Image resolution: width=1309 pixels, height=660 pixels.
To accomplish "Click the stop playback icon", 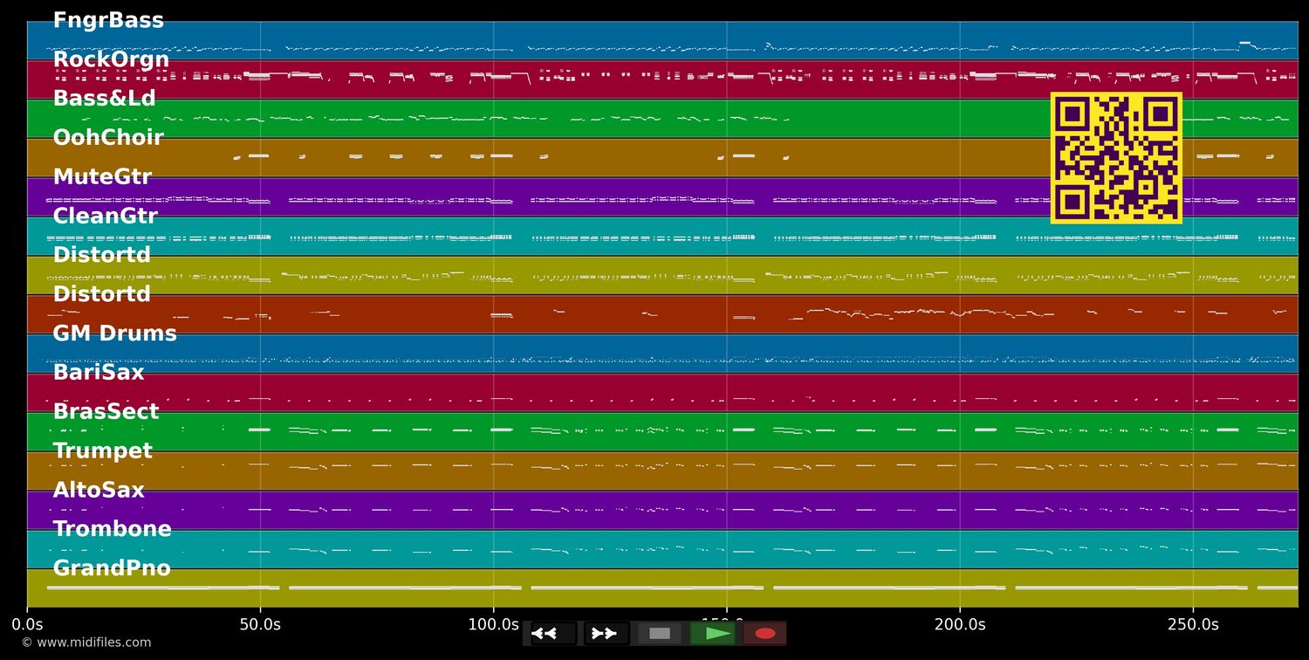I will coord(659,633).
